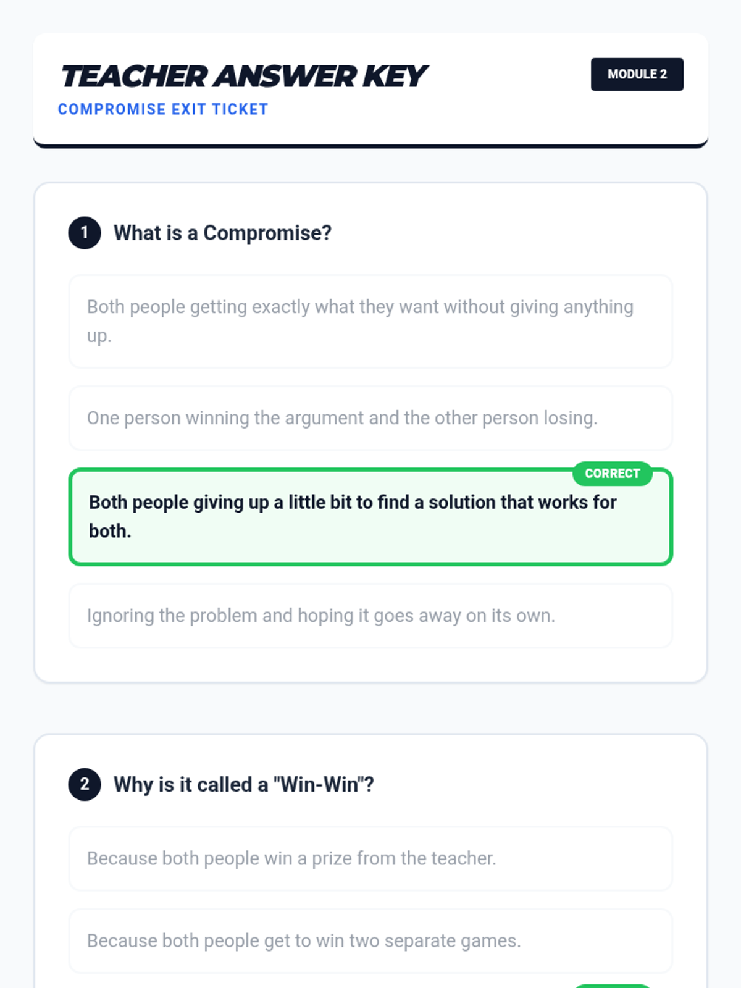Click the TEACHER ANSWER KEY title
This screenshot has width=741, height=988.
click(243, 77)
